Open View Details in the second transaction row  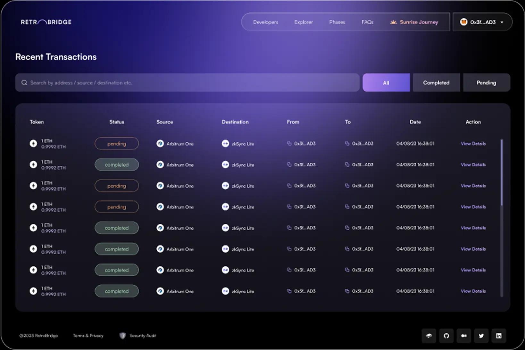(x=473, y=165)
